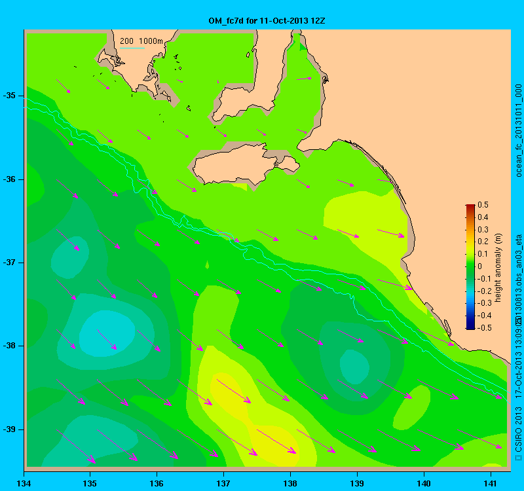Click the '0' color bar label
This screenshot has width=524, height=491.
coord(480,266)
